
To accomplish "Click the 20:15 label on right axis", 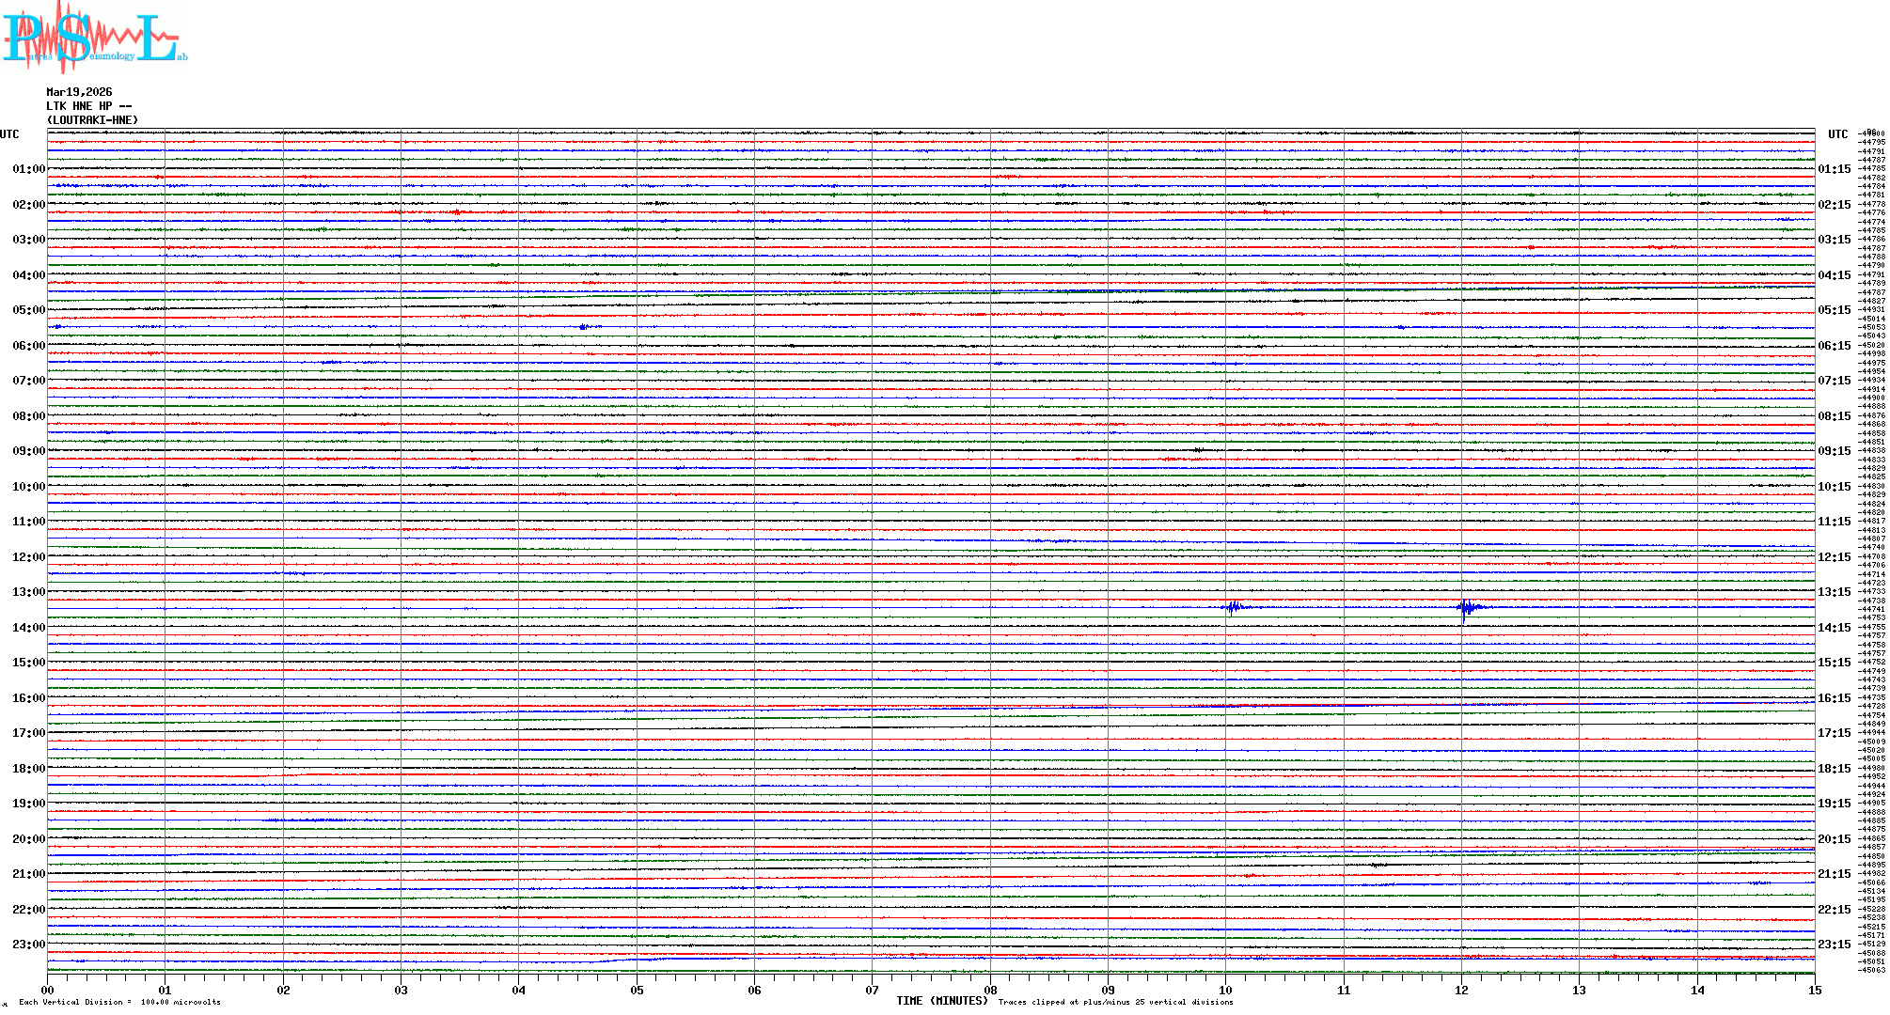I will [1834, 839].
